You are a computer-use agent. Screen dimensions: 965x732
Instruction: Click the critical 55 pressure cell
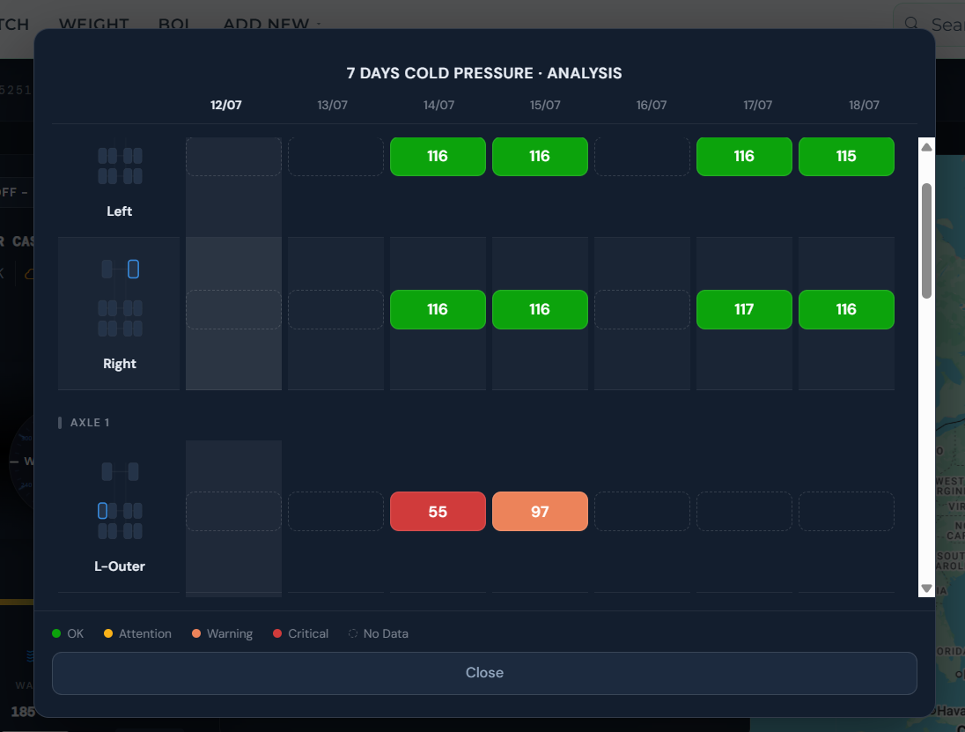pyautogui.click(x=438, y=512)
